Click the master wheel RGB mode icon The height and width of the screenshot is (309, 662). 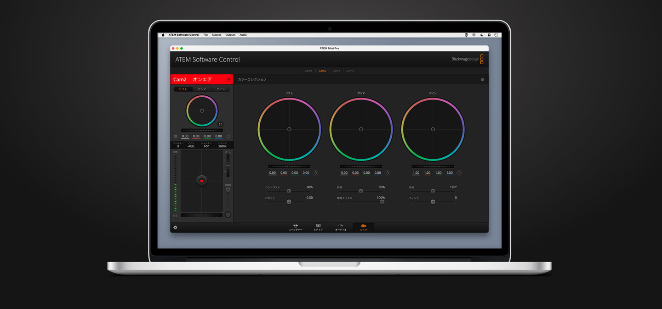tap(221, 124)
